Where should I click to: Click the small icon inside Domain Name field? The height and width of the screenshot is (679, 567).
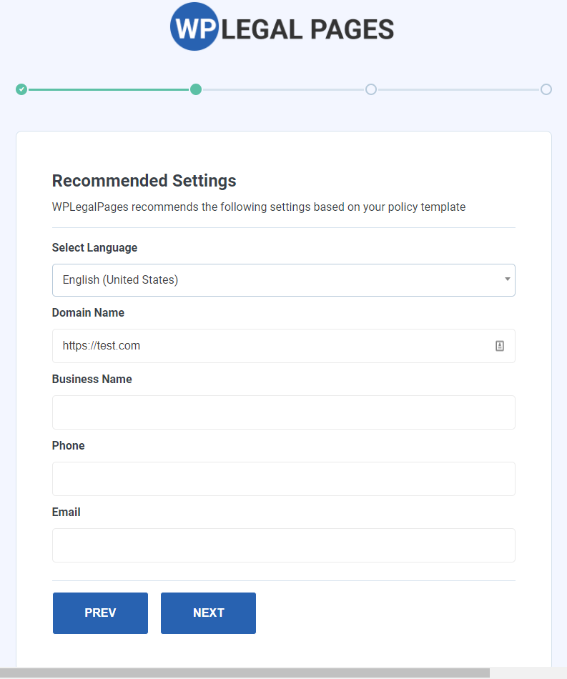(500, 346)
